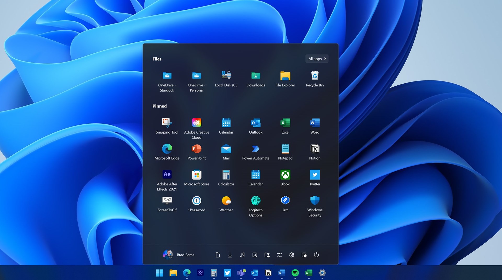Viewport: 502px width, 280px height.
Task: Open Spotify from taskbar
Action: [295, 273]
